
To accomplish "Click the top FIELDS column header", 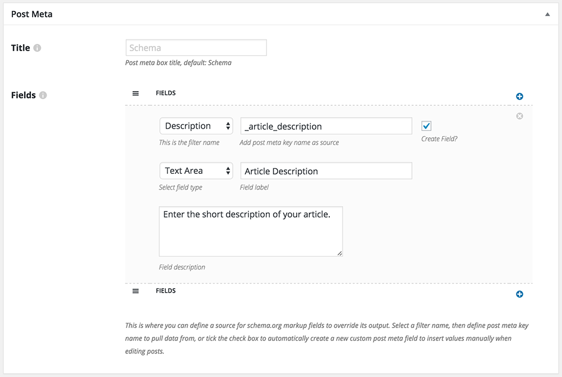I will coord(166,93).
